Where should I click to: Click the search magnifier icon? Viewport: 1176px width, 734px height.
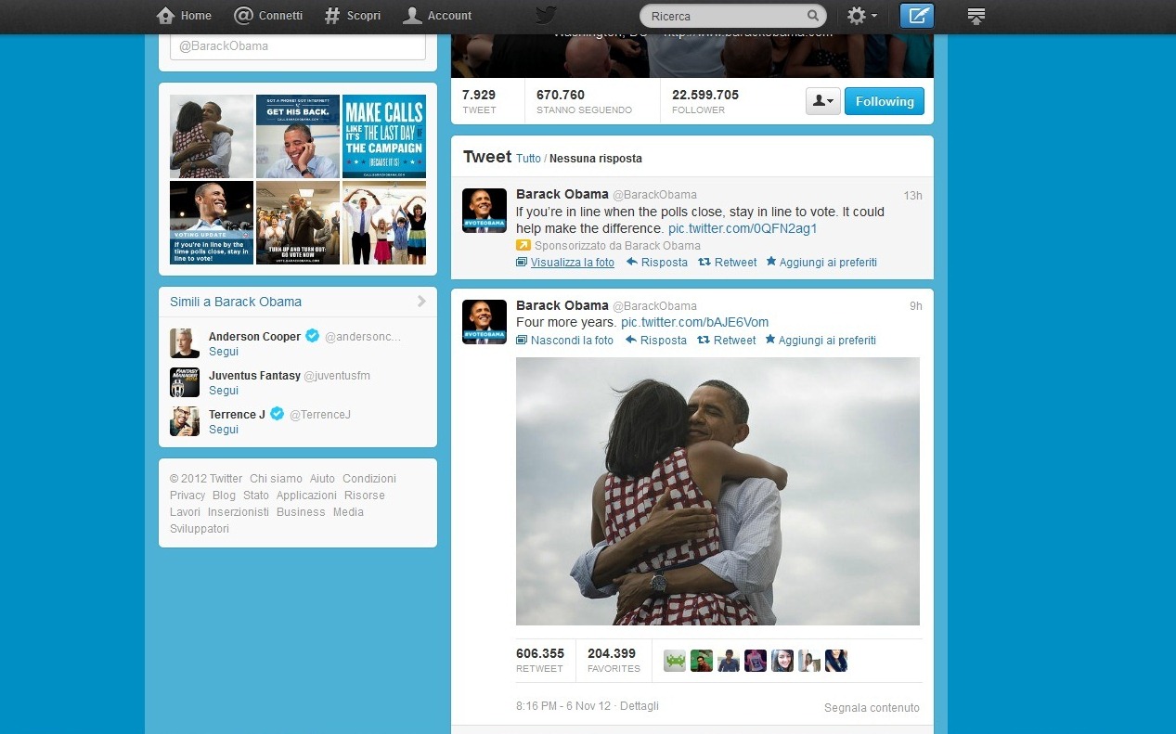pyautogui.click(x=813, y=16)
